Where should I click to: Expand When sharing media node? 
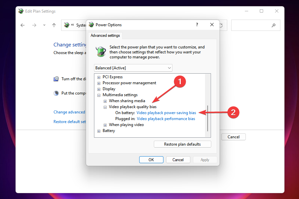[105, 101]
